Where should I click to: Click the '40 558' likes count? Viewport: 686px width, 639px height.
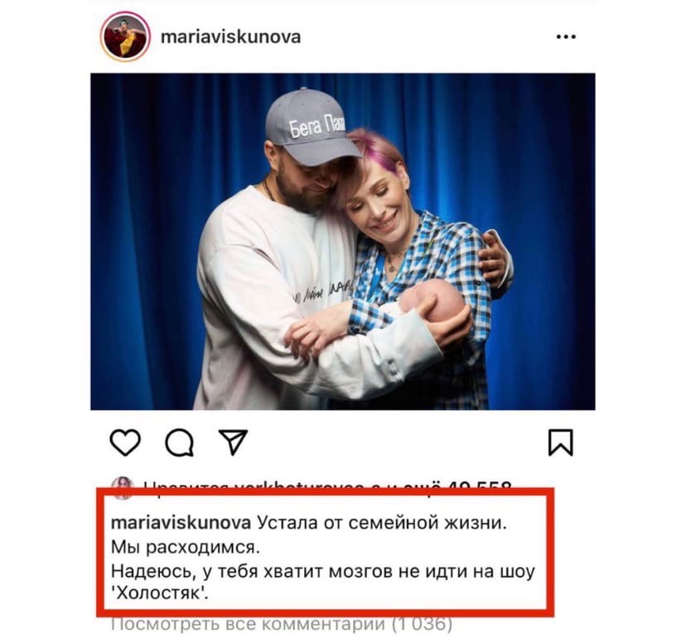478,487
